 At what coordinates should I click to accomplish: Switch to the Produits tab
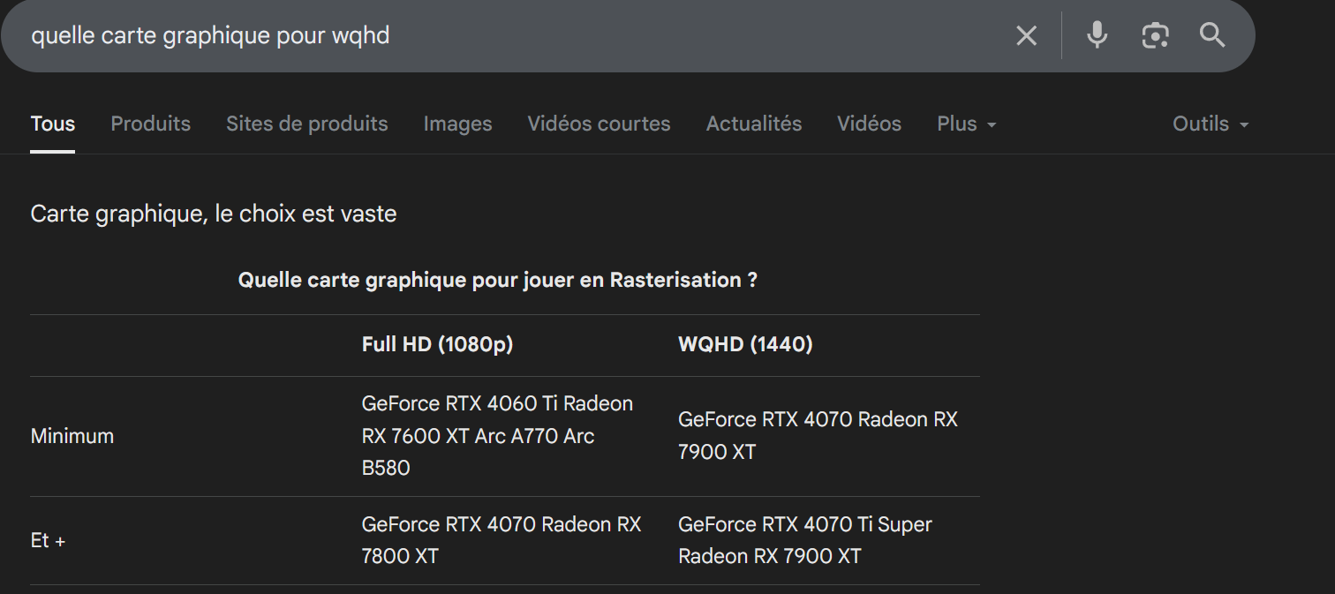point(150,124)
